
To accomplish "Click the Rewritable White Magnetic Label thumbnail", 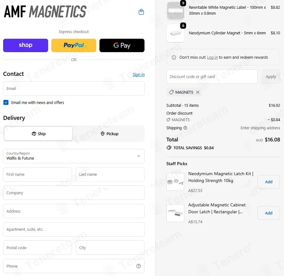I will [175, 11].
